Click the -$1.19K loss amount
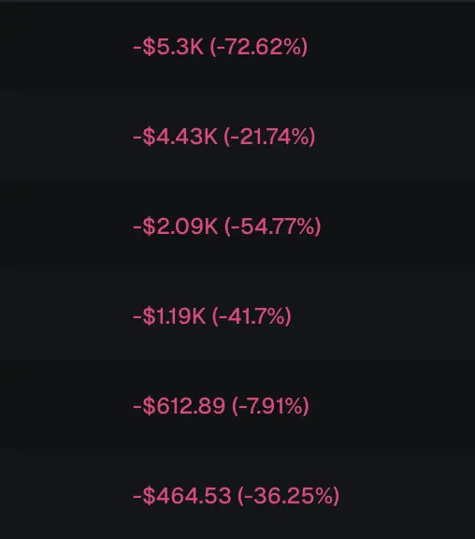This screenshot has width=475, height=539. pos(169,316)
